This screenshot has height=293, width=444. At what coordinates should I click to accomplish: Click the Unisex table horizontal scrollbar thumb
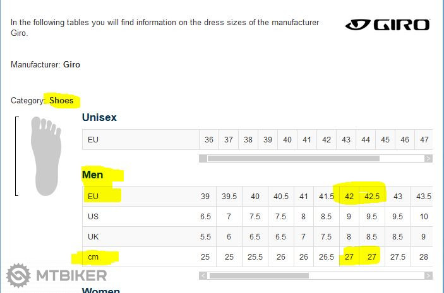click(x=293, y=159)
